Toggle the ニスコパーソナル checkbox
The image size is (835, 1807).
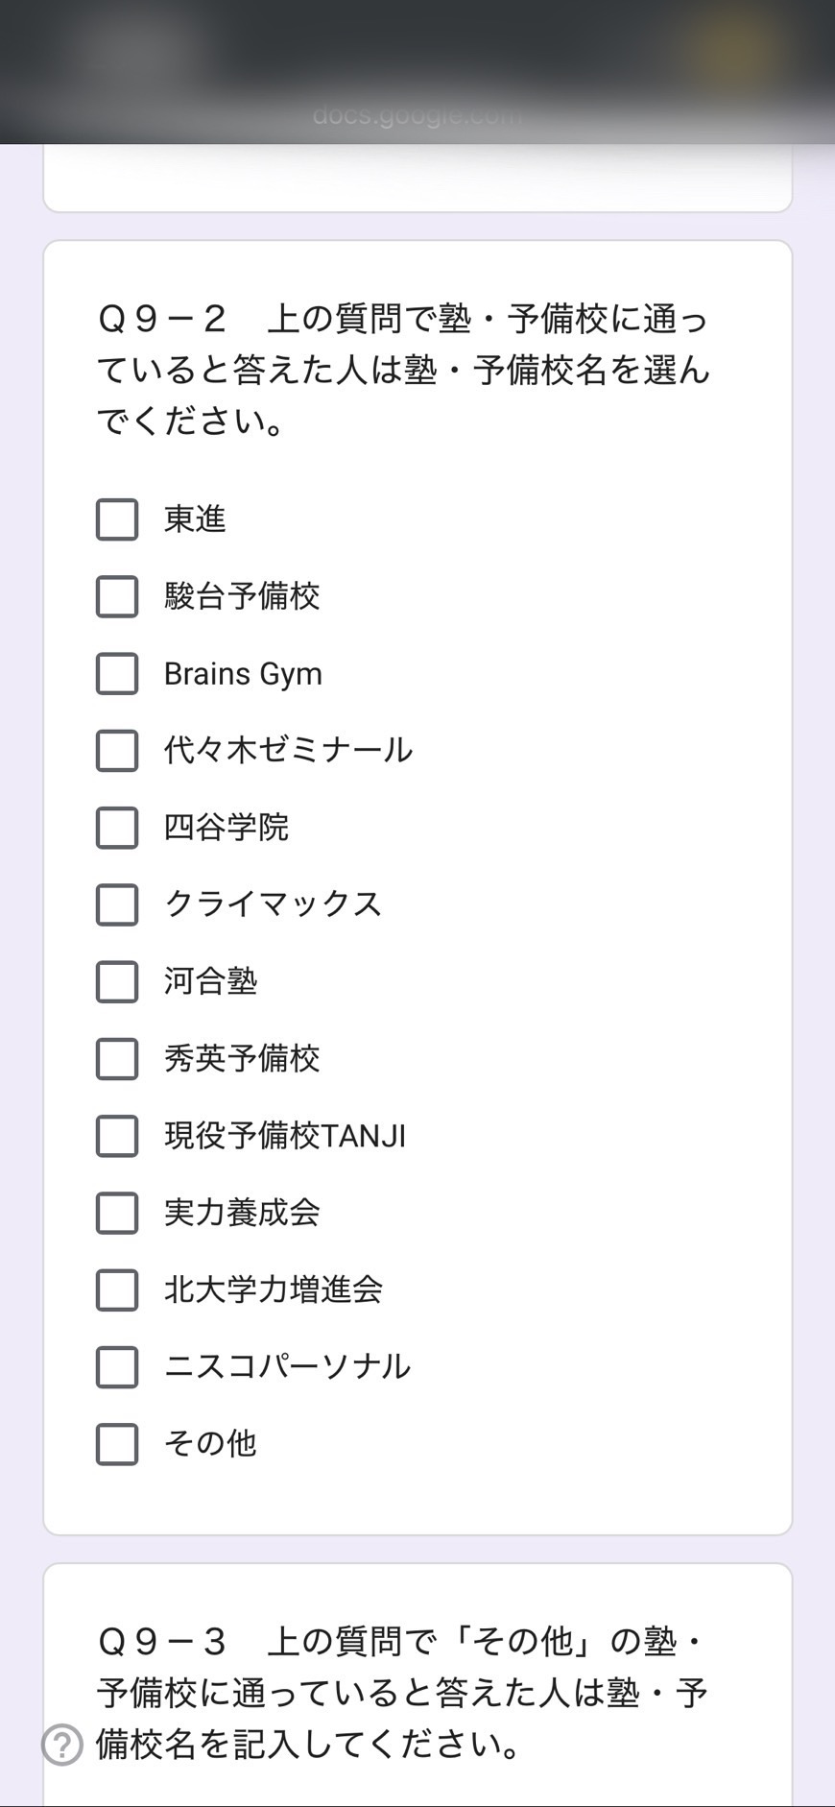pos(117,1367)
